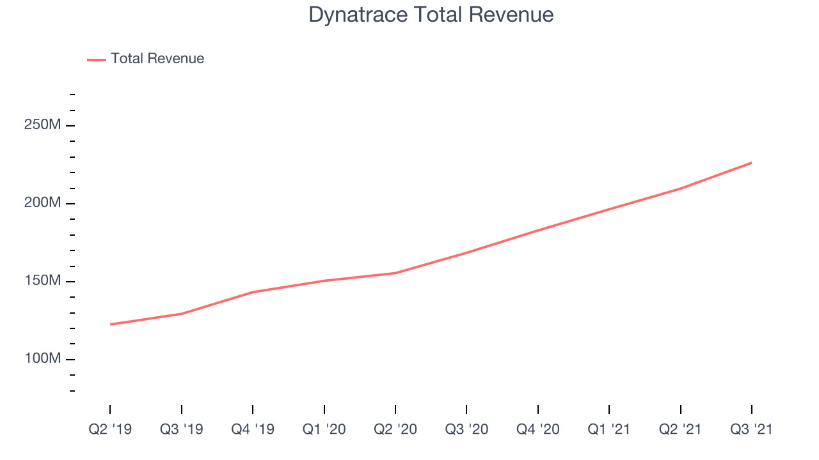Select the 250M y-axis label

click(x=43, y=125)
